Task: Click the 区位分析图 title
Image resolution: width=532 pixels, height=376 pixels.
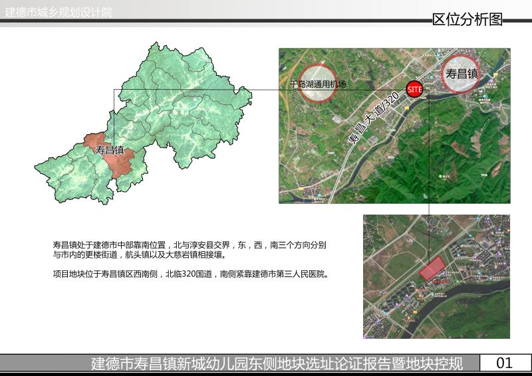Action: coord(467,19)
